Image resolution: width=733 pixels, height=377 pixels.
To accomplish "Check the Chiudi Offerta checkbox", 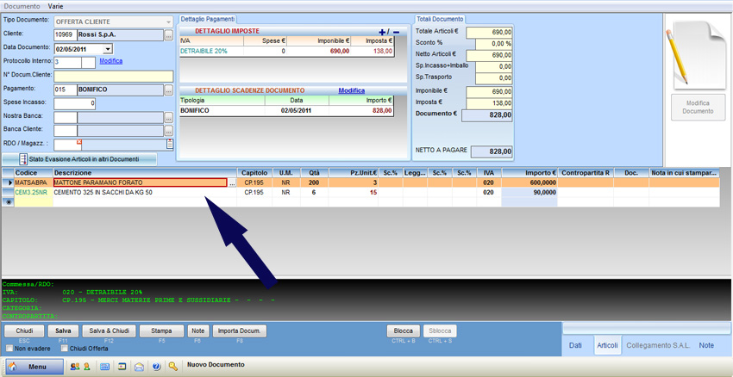I will 64,349.
